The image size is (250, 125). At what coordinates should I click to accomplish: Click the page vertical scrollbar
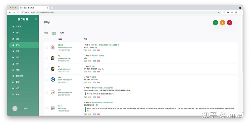[242, 43]
